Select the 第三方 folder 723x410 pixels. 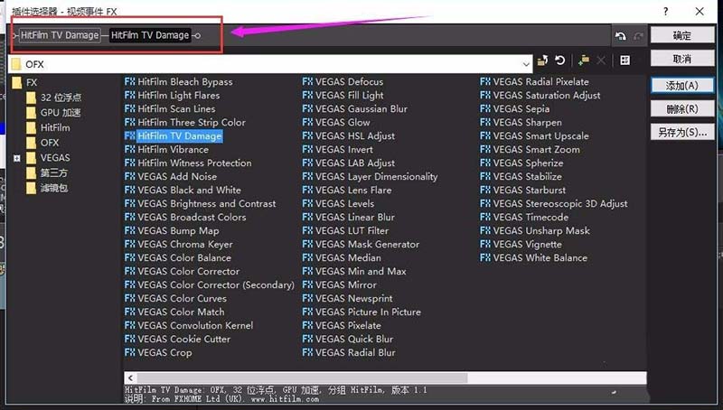coord(53,172)
